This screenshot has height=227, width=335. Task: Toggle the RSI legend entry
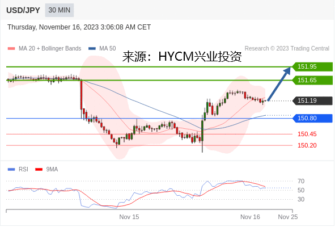pyautogui.click(x=18, y=170)
